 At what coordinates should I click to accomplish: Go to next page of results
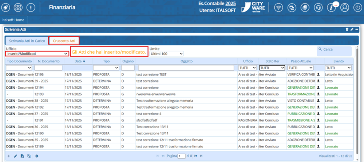click(196, 156)
